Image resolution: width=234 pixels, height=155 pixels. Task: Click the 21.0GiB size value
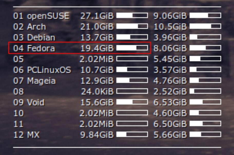tap(97, 27)
